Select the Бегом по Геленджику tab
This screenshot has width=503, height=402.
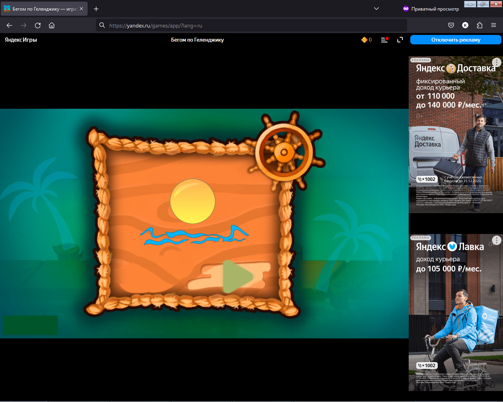(44, 9)
